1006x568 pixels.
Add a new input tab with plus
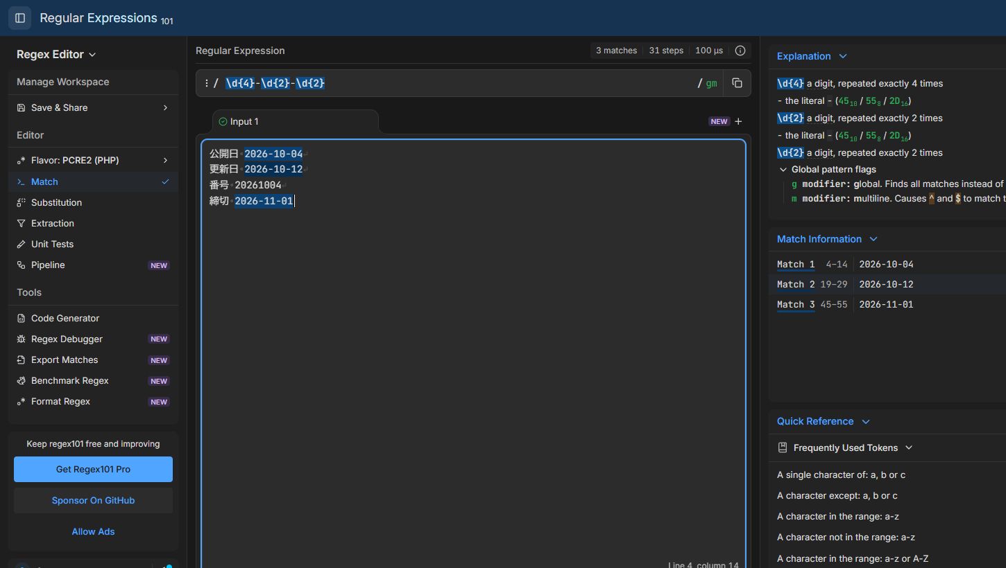(x=738, y=121)
